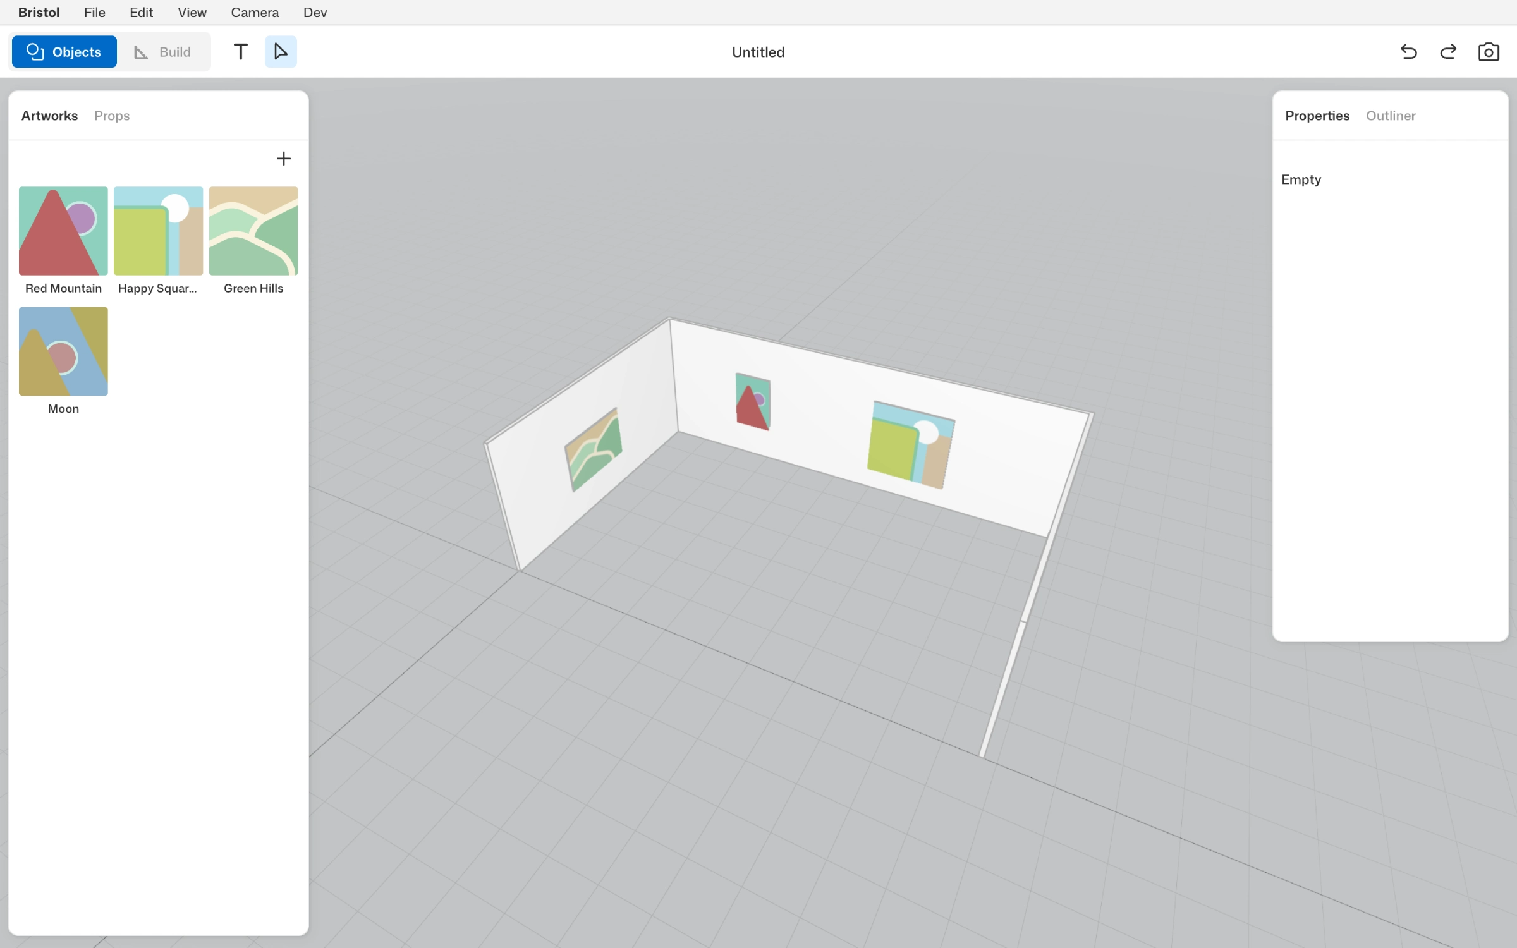Click the Green Hills painting on the wall
The image size is (1517, 948).
pyautogui.click(x=593, y=450)
